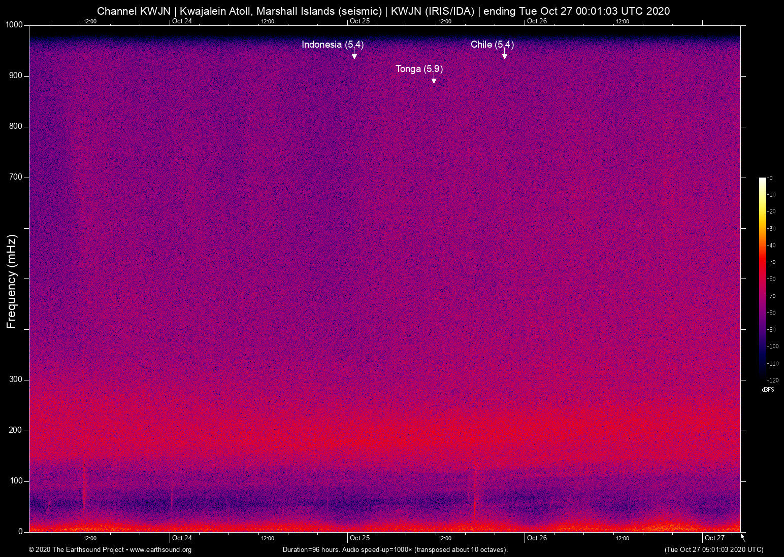The width and height of the screenshot is (784, 557).
Task: Click the dBFS color scale bar
Action: pyautogui.click(x=762, y=278)
